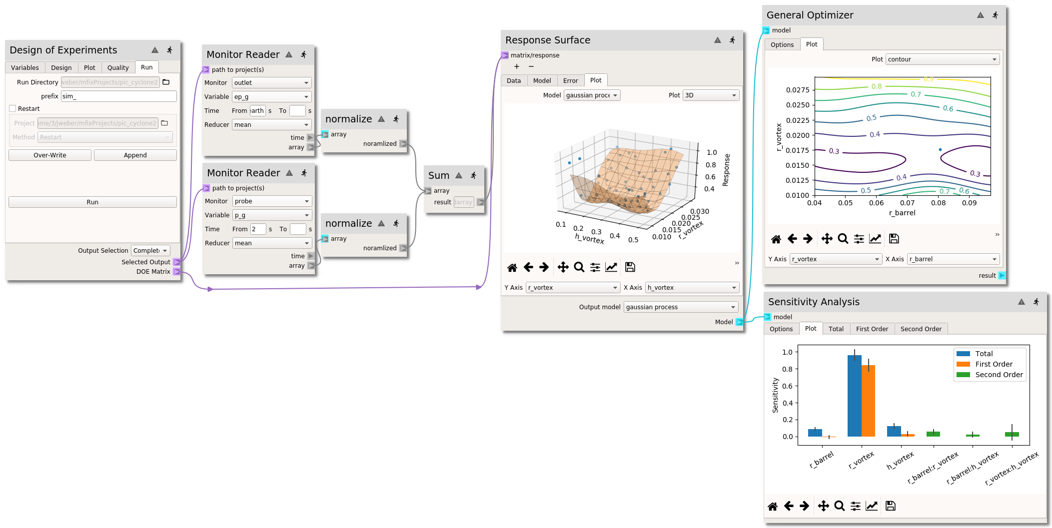Click the pan arrows icon in Response Surface toolbar
Image resolution: width=1052 pixels, height=528 pixels.
(x=563, y=267)
